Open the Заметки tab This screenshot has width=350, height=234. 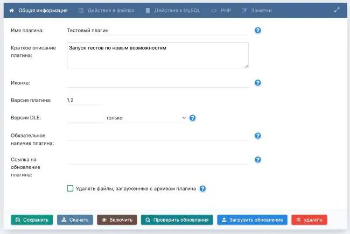coord(257,10)
